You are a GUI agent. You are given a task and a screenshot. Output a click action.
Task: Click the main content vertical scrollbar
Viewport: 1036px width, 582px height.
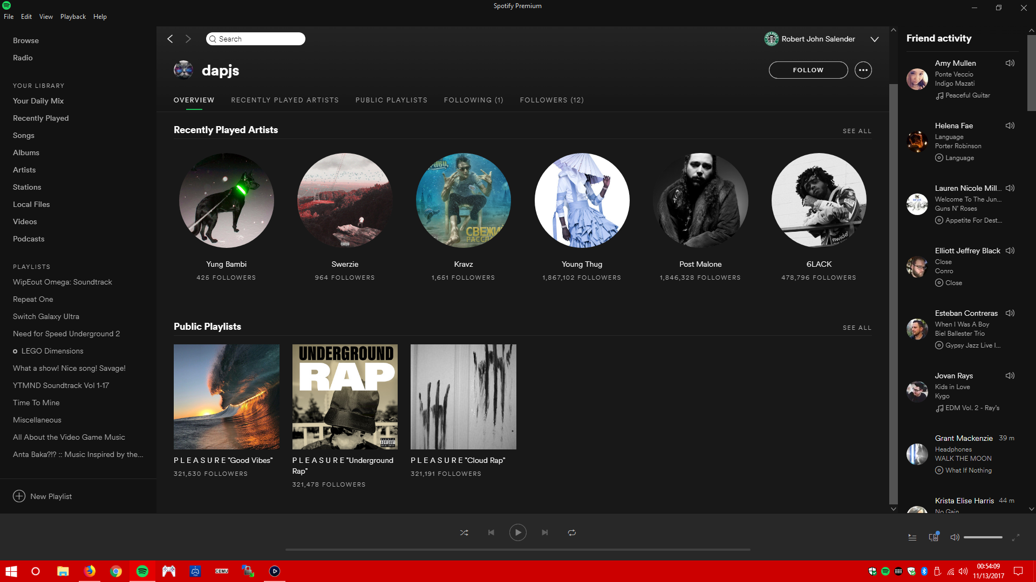[894, 294]
